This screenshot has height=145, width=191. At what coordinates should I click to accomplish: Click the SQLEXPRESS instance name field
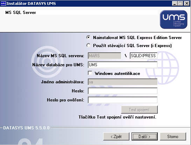[x=143, y=56]
